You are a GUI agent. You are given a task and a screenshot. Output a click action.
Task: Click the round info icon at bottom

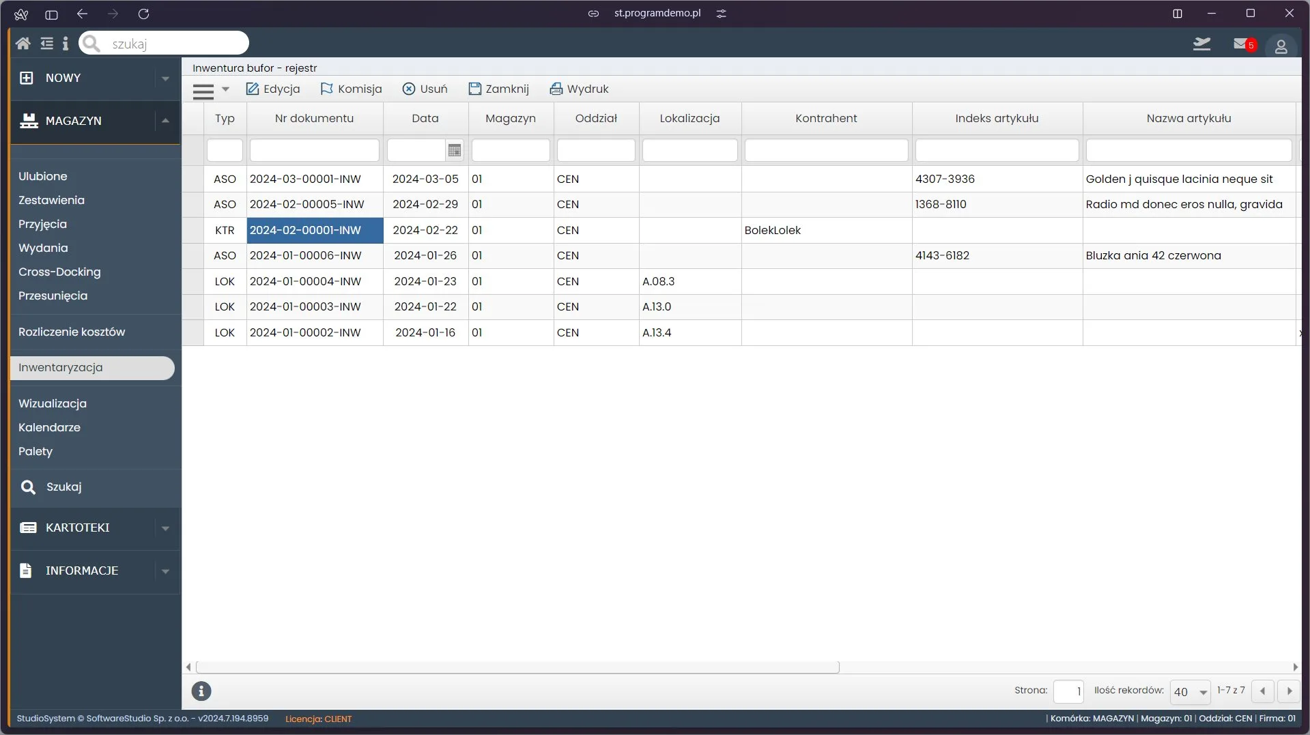pyautogui.click(x=201, y=691)
